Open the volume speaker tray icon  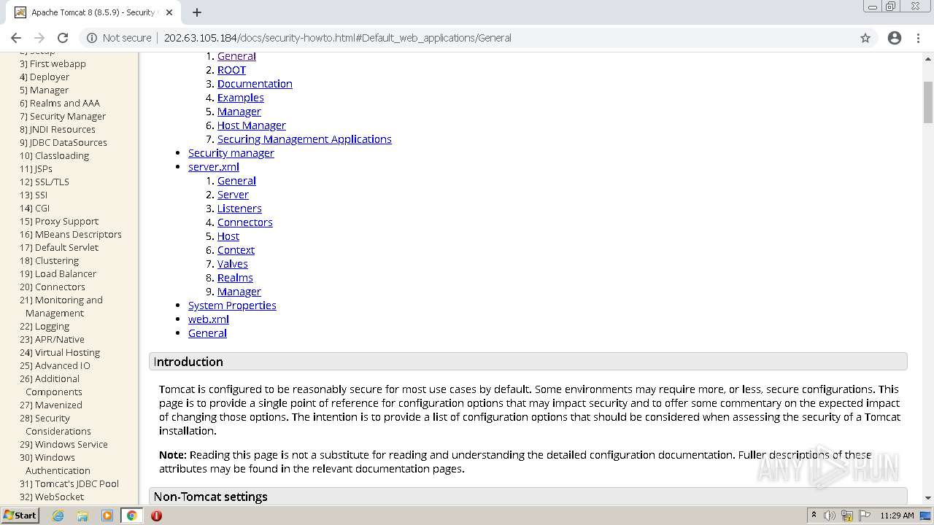(829, 516)
